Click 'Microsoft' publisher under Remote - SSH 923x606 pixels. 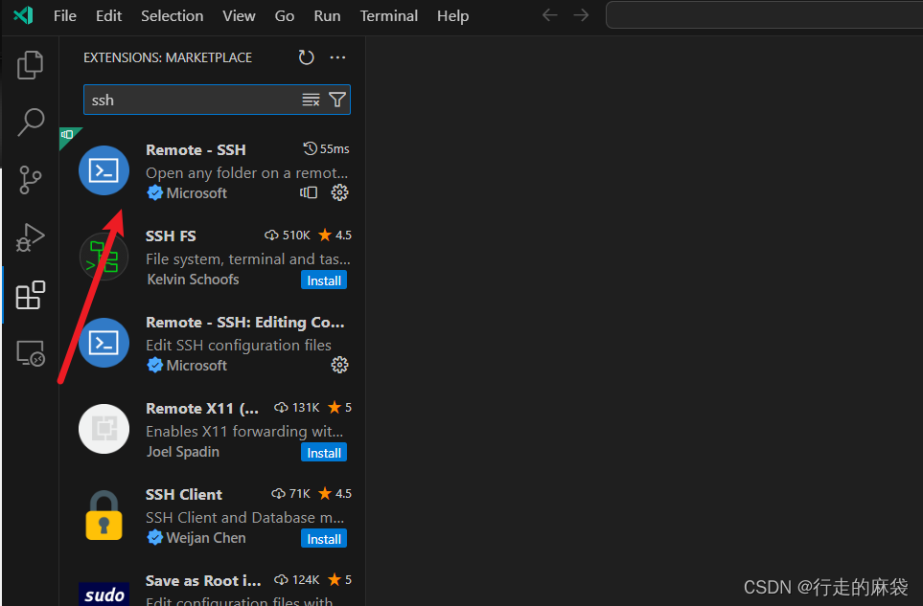[196, 192]
